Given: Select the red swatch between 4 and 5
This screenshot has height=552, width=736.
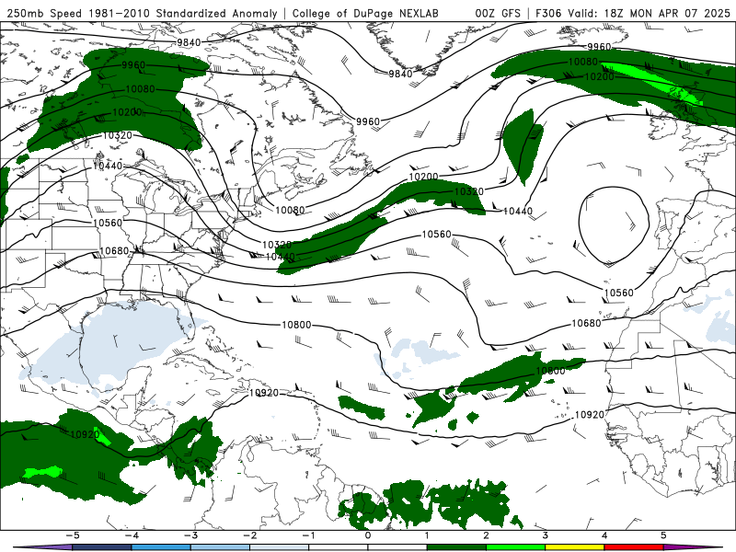Looking at the screenshot, I should click(634, 547).
